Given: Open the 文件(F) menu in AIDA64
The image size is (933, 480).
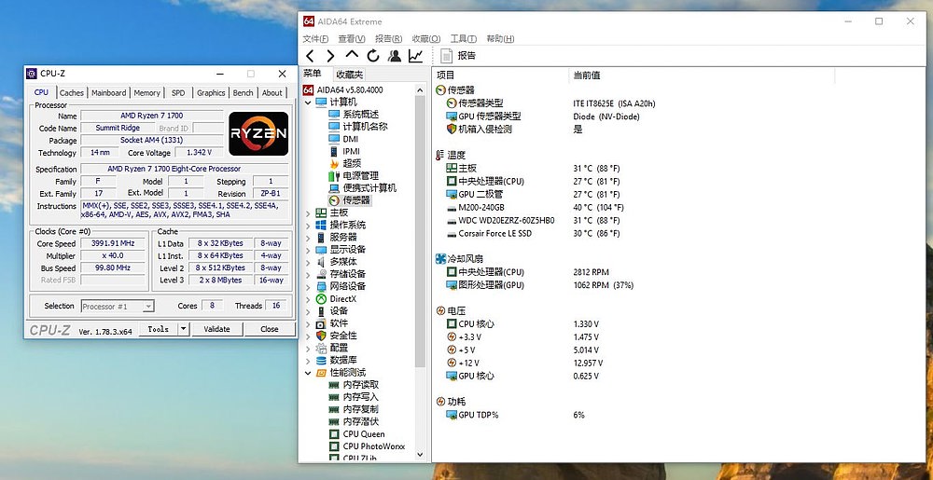Looking at the screenshot, I should click(315, 38).
